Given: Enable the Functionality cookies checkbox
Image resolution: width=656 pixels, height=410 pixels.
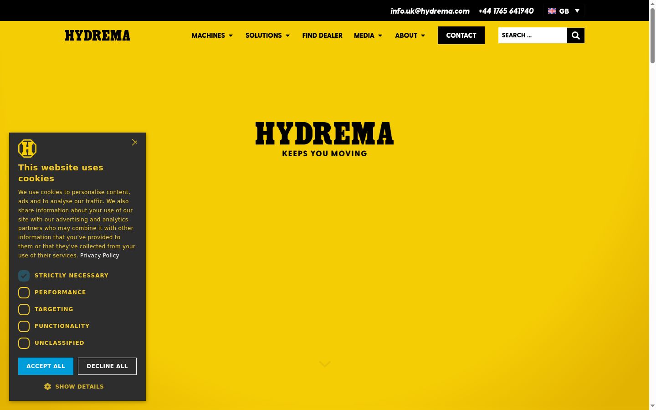Looking at the screenshot, I should pos(24,326).
